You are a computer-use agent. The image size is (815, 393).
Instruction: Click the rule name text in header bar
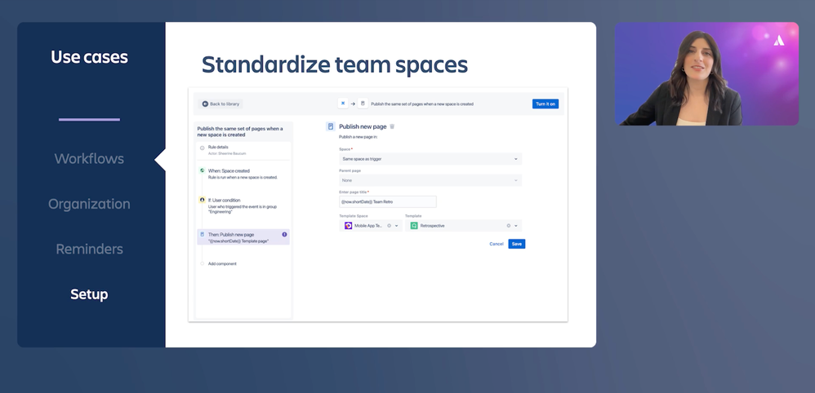[x=422, y=104]
